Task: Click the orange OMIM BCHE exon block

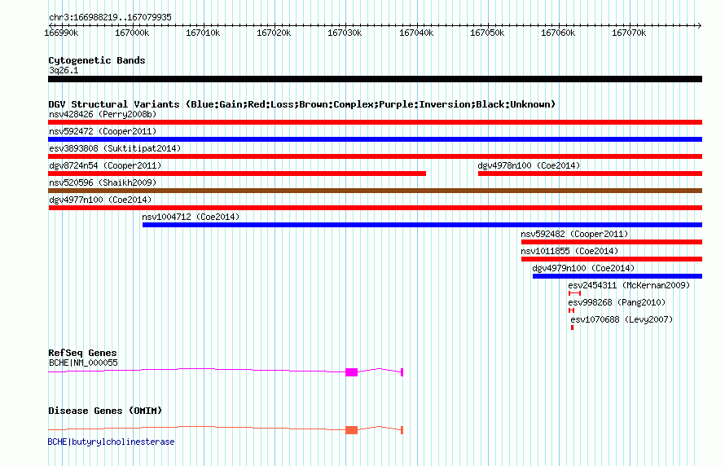Action: click(x=351, y=430)
